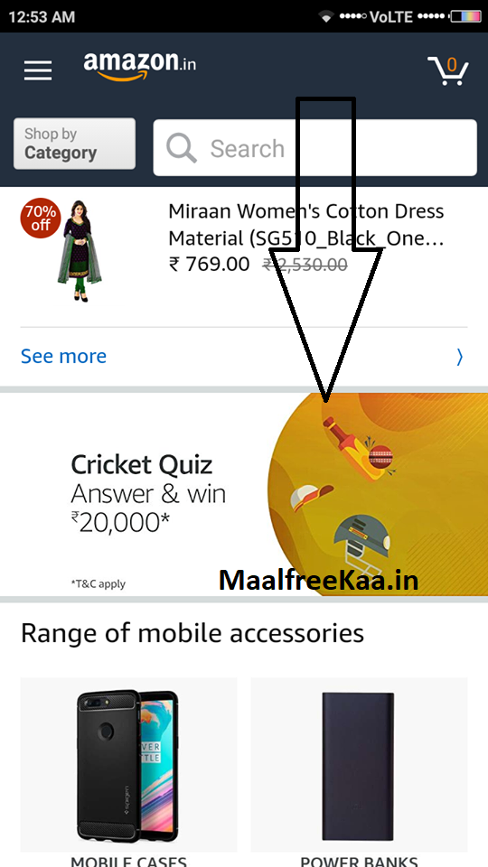Tap the battery indicator in status bar

tap(465, 16)
